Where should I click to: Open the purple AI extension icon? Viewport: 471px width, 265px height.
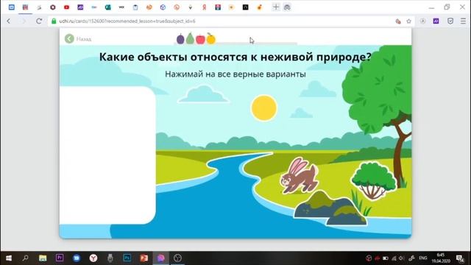pos(436,21)
